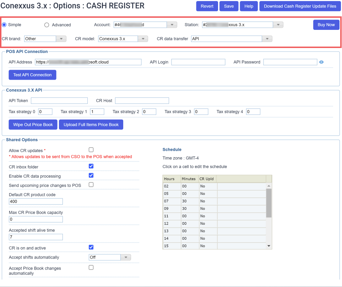Click Tax strategy 0 input
Image resolution: width=342 pixels, height=287 pixels.
coord(45,112)
